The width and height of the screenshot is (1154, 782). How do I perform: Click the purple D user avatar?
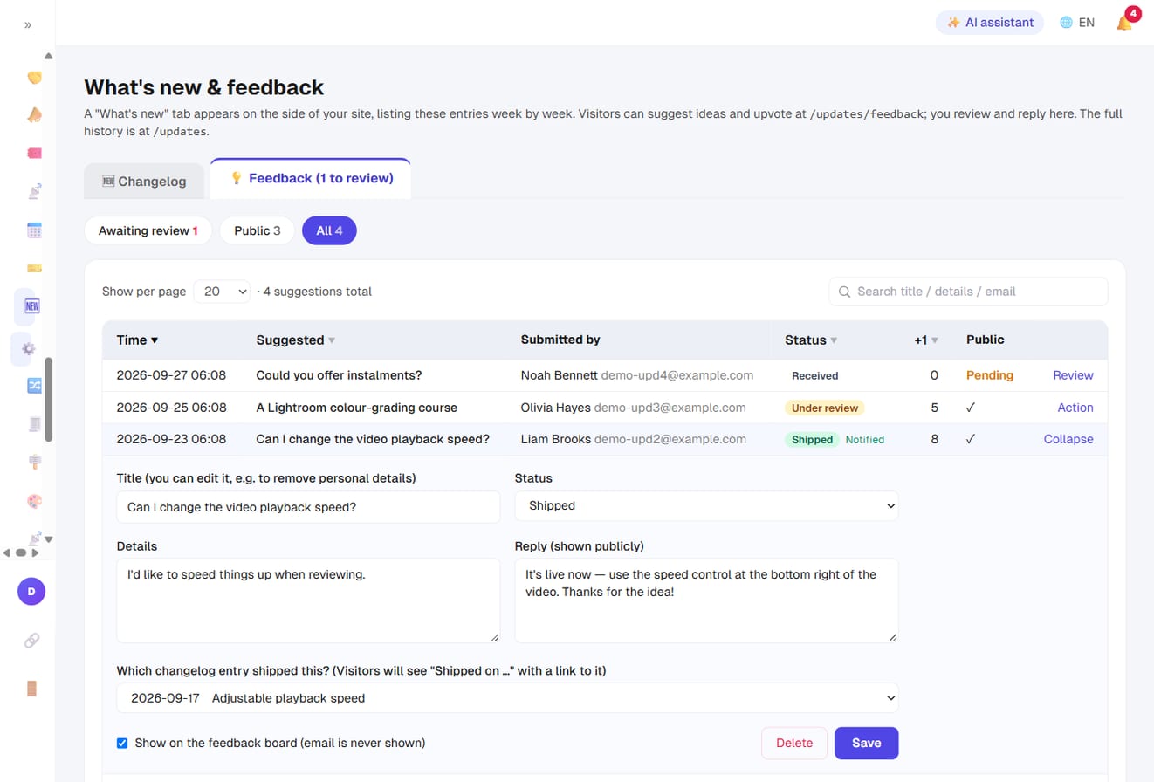coord(31,591)
